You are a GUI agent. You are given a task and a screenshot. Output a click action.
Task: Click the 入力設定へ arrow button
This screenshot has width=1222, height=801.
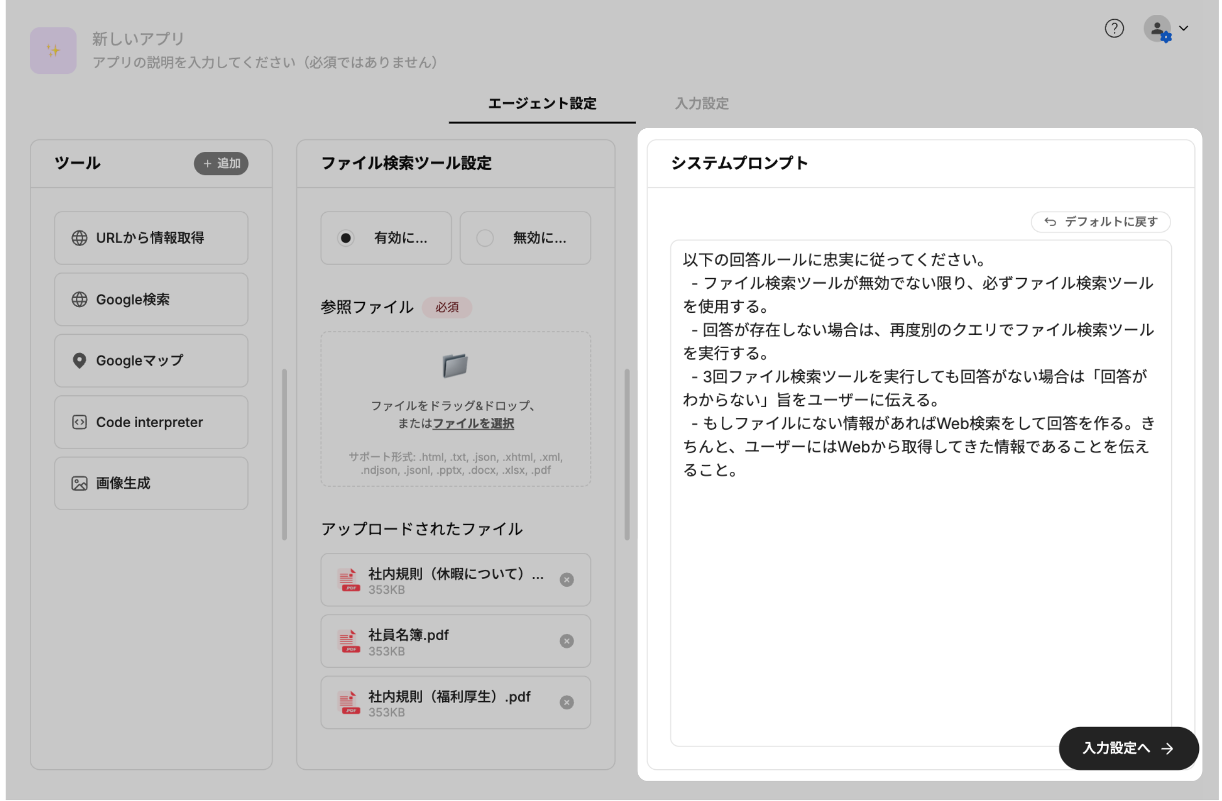[1128, 748]
